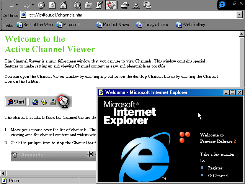Open the Search globe-magnifier toolbar icon

point(77,5)
